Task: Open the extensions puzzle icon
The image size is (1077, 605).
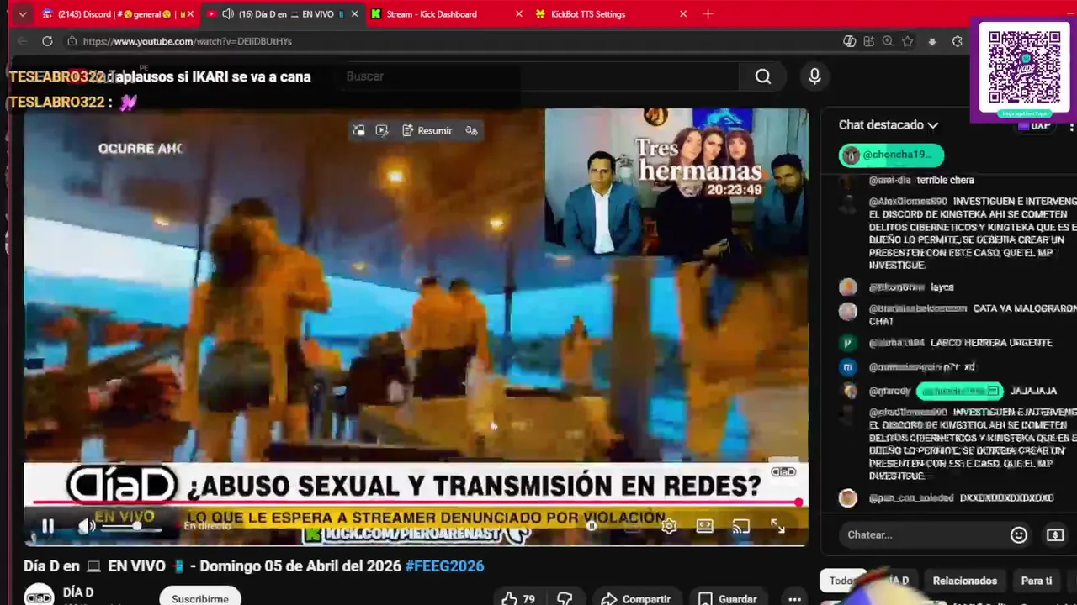Action: pyautogui.click(x=957, y=41)
